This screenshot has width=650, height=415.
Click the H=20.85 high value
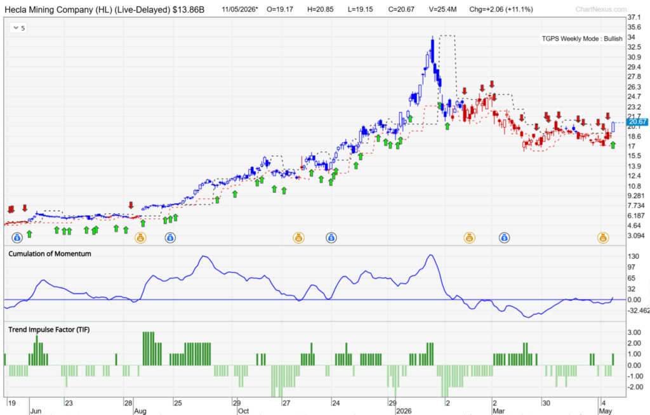tap(320, 9)
